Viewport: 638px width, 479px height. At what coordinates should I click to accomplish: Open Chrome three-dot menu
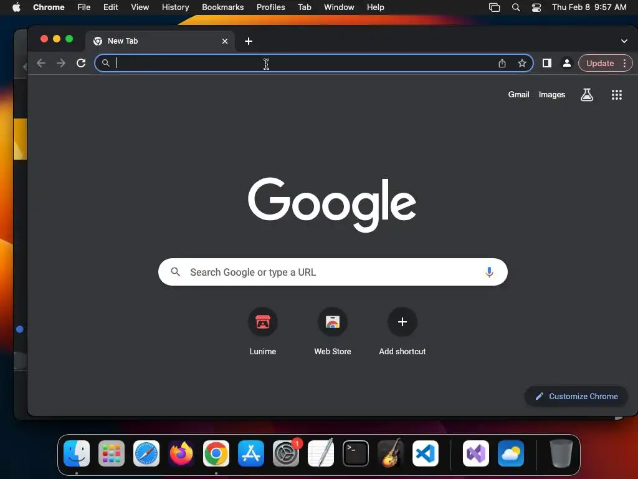pos(624,63)
